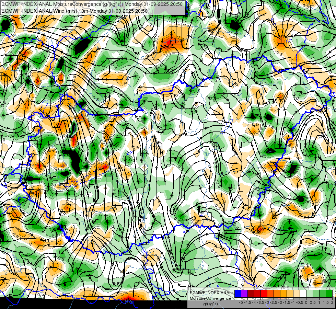Image resolution: width=336 pixels, height=309 pixels.
Task: Click the legend text MoistureConvergence
Action: point(210,298)
